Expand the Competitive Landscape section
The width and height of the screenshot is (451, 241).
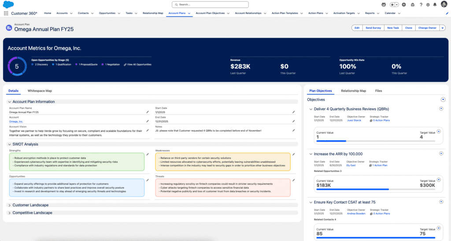point(10,213)
